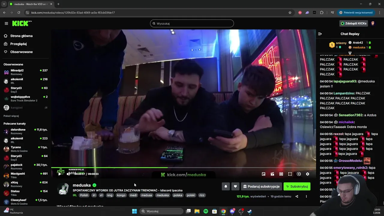Select the kongo tag

(121, 195)
